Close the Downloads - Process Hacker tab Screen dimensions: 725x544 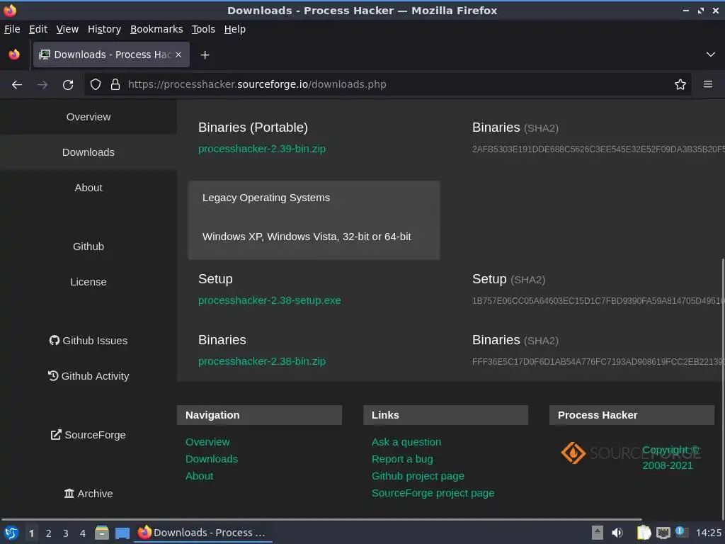(x=178, y=55)
